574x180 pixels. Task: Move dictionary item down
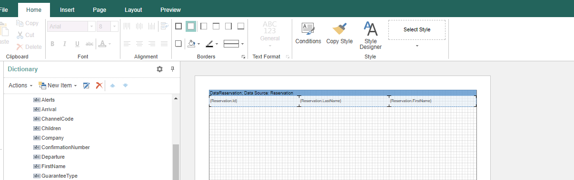(125, 85)
